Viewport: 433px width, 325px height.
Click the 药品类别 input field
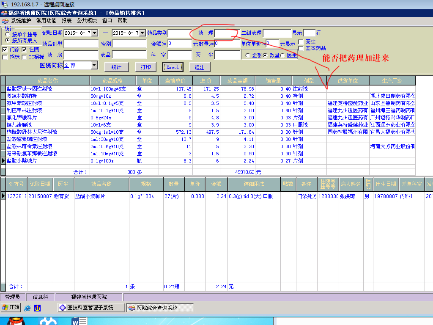click(x=180, y=33)
